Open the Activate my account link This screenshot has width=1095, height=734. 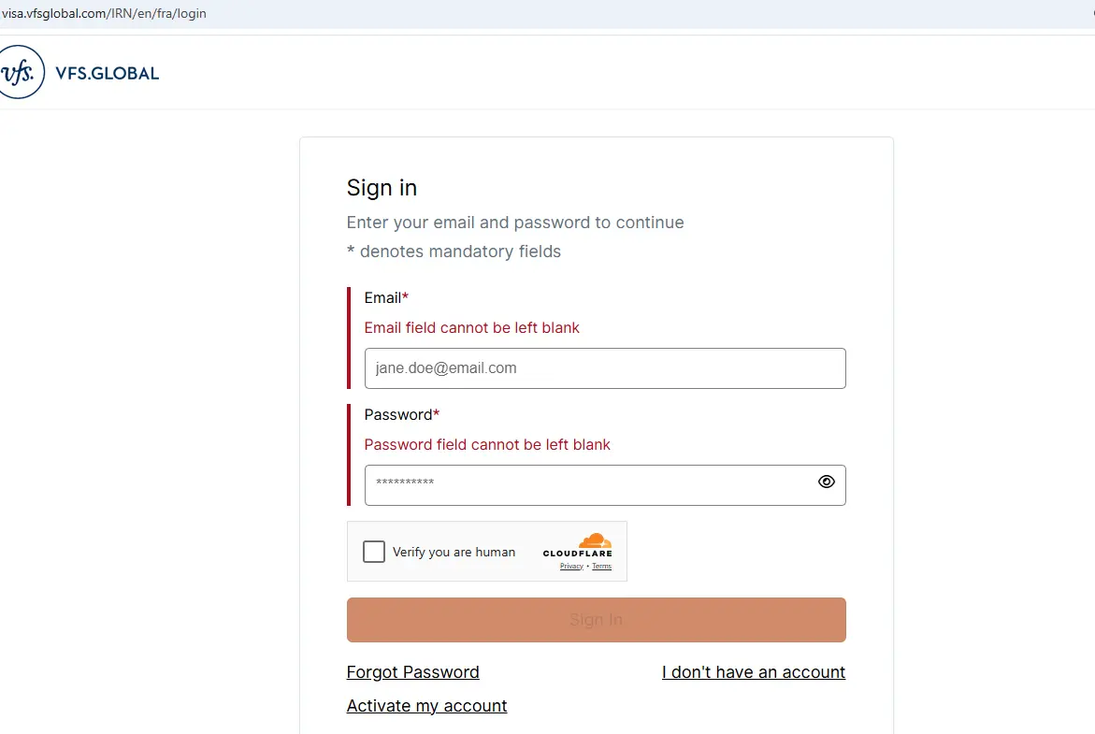pyautogui.click(x=426, y=706)
